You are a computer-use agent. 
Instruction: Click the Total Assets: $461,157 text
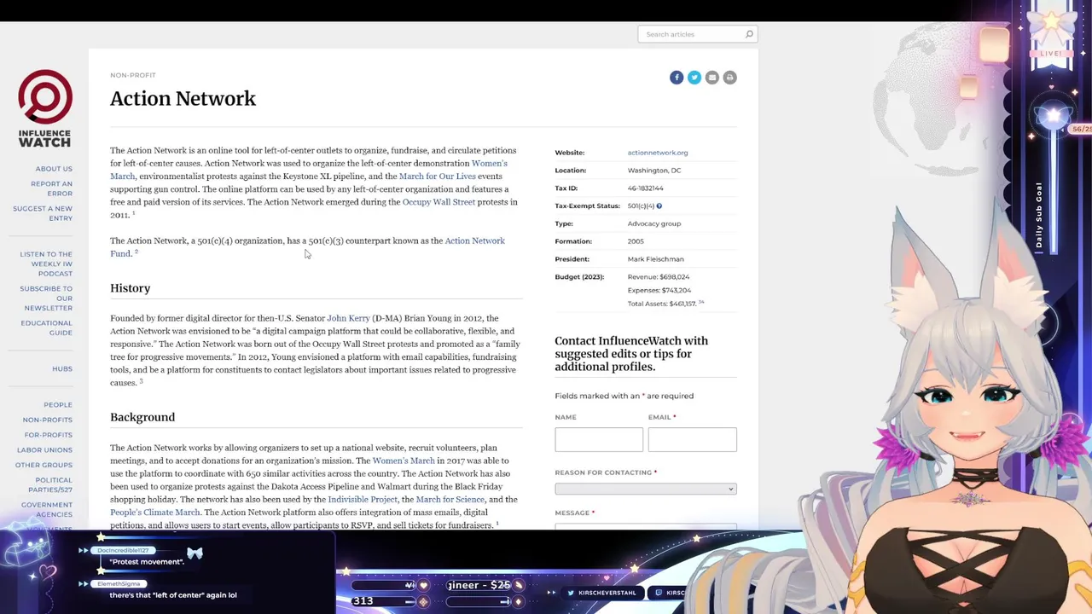(x=664, y=304)
